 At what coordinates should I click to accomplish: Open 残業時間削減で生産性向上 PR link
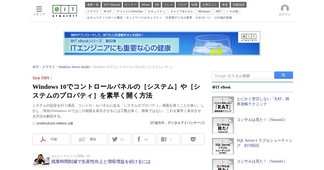[x=101, y=161]
